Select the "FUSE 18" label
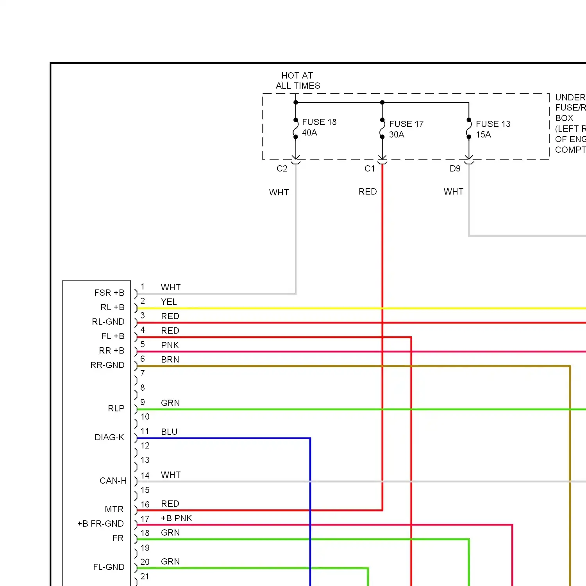This screenshot has height=586, width=586. coord(319,122)
